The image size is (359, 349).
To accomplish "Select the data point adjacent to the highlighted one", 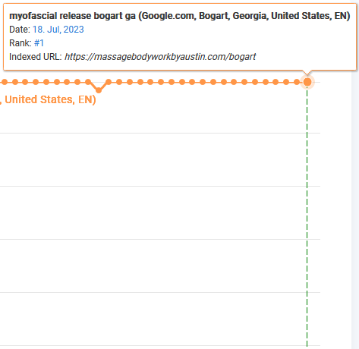I will click(297, 82).
